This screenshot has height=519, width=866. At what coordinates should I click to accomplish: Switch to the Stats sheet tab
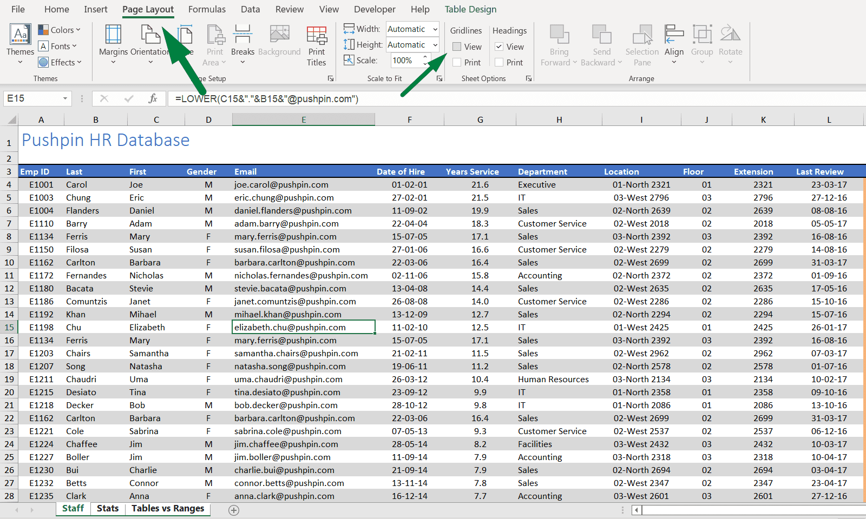108,508
